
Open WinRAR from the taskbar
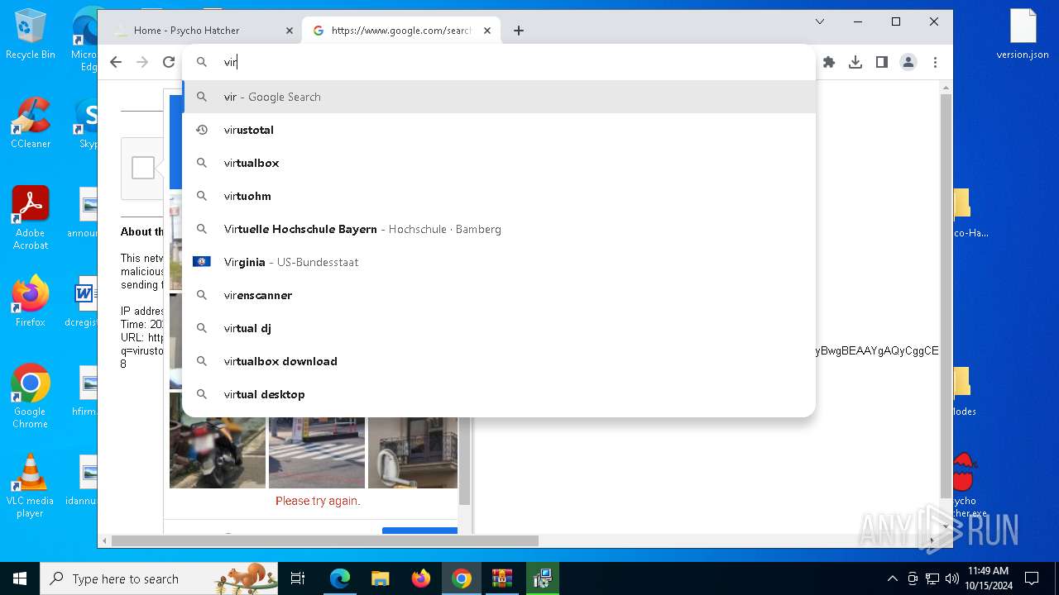502,578
